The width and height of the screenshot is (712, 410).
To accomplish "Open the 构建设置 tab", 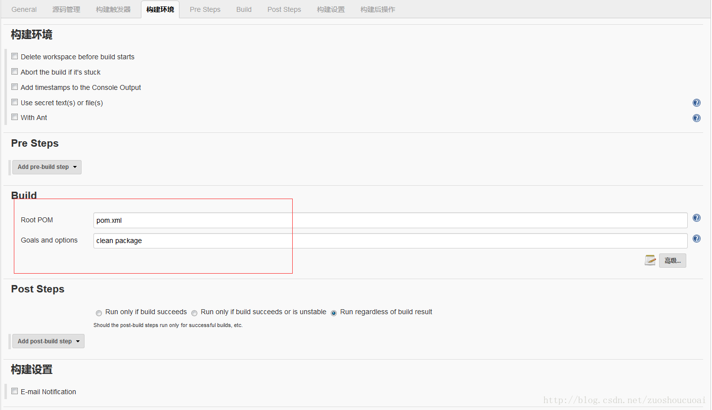I will tap(331, 9).
